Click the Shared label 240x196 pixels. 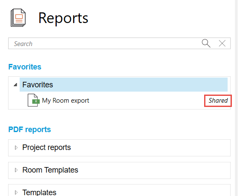click(218, 101)
